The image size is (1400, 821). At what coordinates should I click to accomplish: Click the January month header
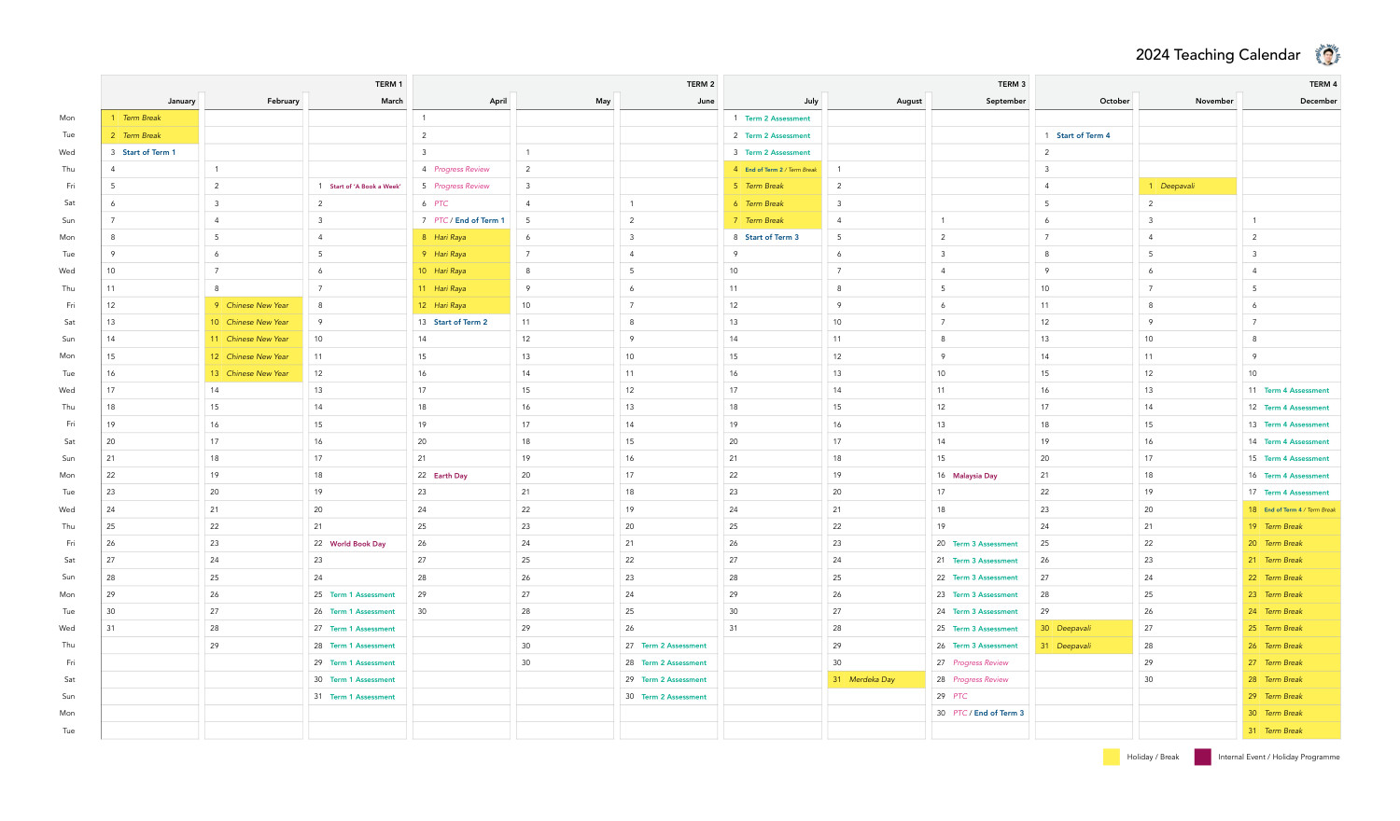(x=182, y=101)
